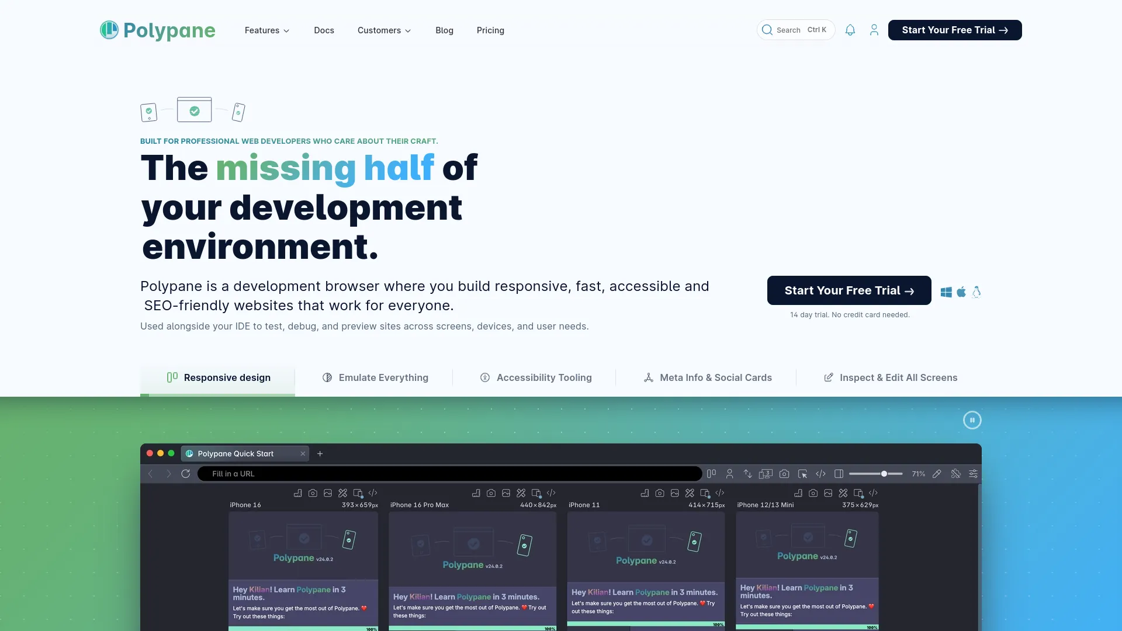The width and height of the screenshot is (1122, 631).
Task: Add a new tab with the plus icon
Action: [x=320, y=453]
